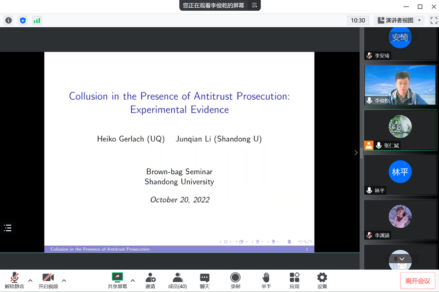Open meeting settings gear
The height and width of the screenshot is (292, 439).
[322, 280]
